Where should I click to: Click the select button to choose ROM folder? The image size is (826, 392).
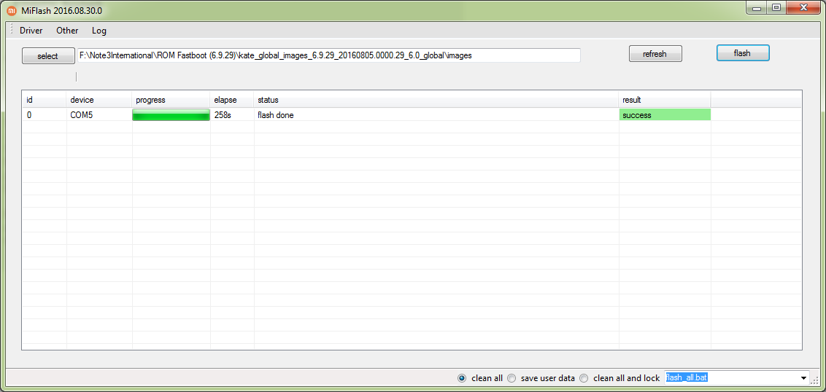pos(48,56)
